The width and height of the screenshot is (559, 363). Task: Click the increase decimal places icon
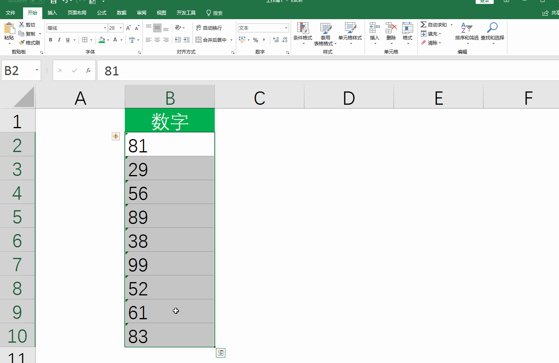point(276,40)
